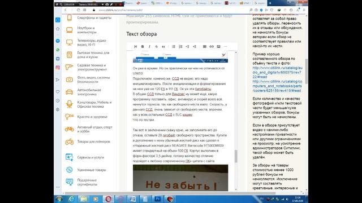Open Opera sidebar Instagram icon
The height and width of the screenshot is (203, 362).
58,68
